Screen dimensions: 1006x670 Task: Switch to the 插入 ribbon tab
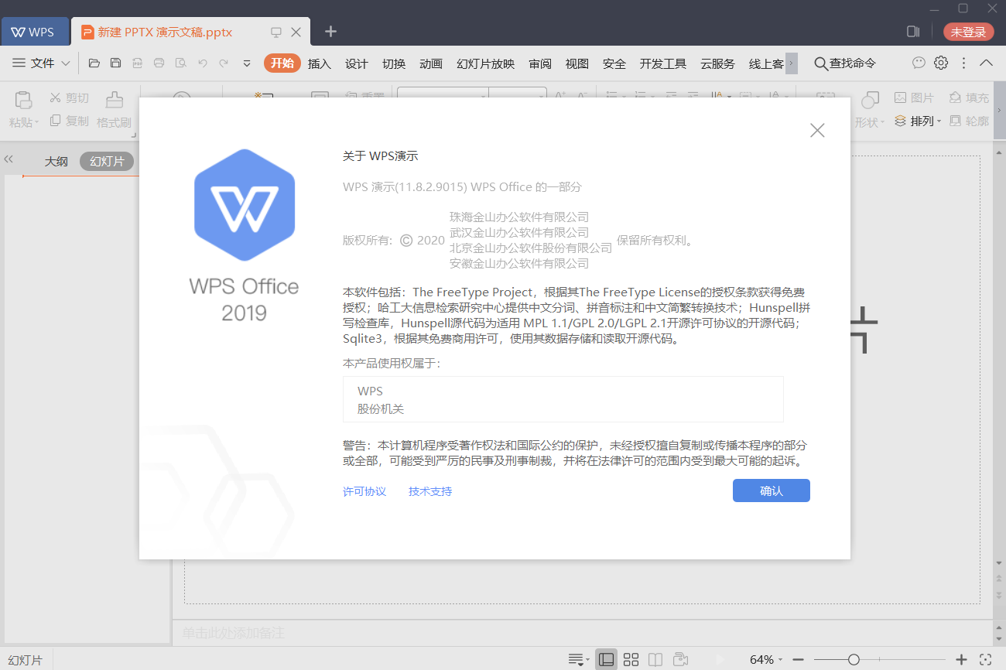319,63
